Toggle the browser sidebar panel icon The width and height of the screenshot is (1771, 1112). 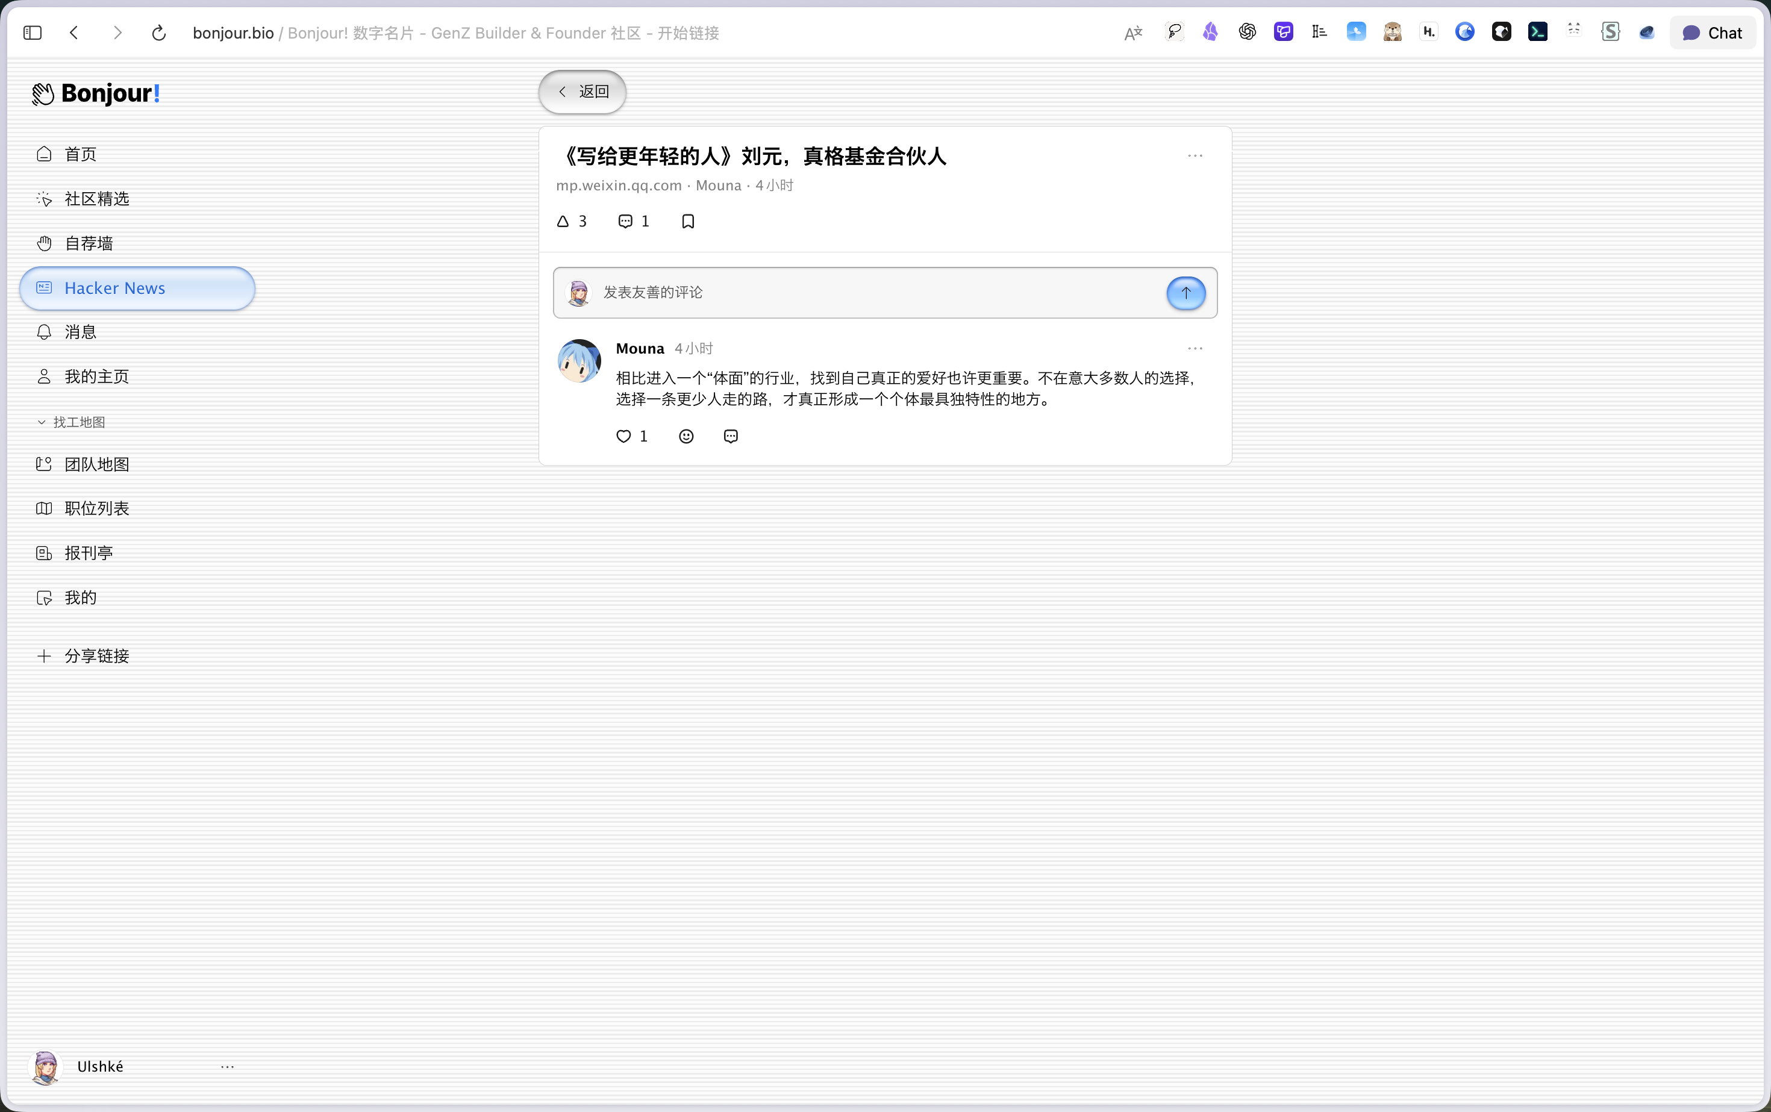click(33, 33)
